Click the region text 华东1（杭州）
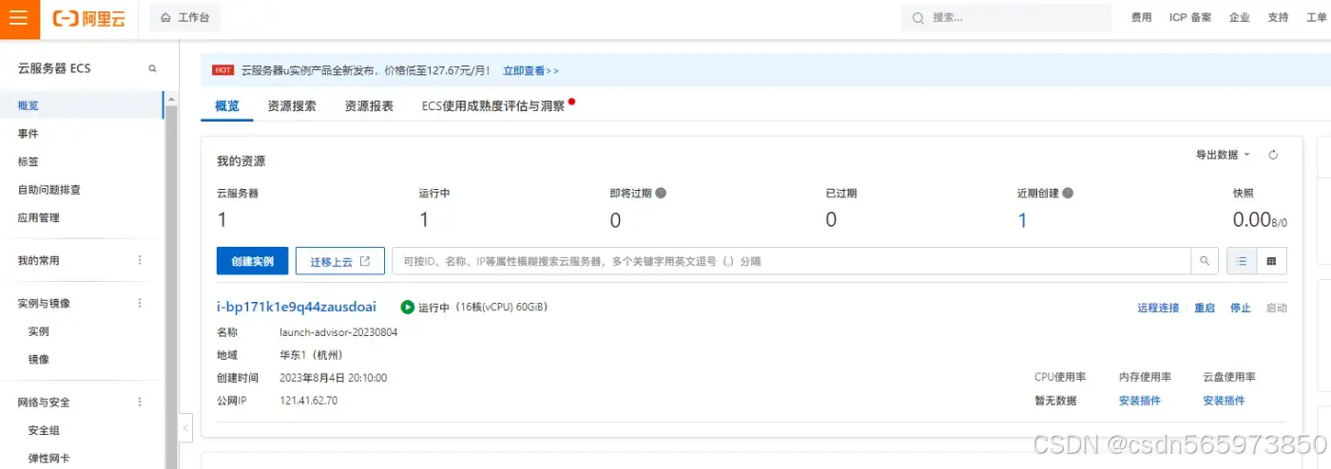1331x469 pixels. point(311,355)
